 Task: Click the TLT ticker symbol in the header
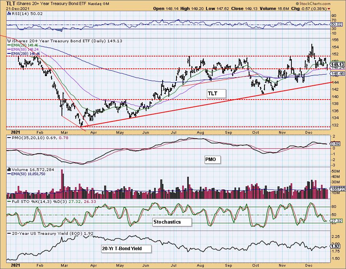tap(11, 3)
